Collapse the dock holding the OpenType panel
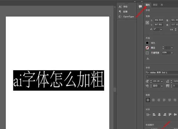Viewport: 178px width, 129px height. pos(135,1)
